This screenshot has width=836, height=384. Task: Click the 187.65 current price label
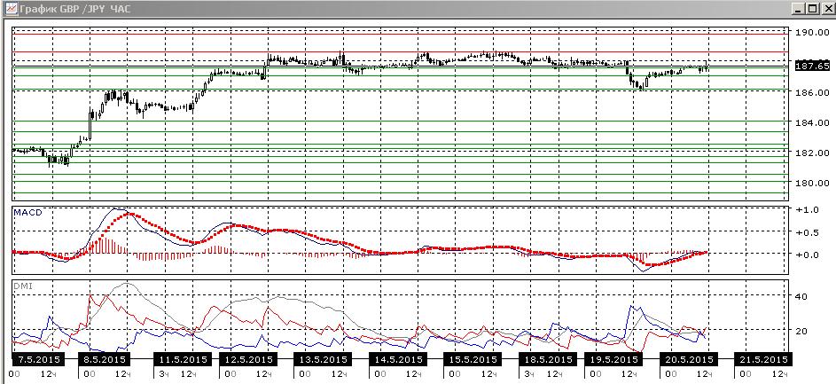click(x=811, y=66)
